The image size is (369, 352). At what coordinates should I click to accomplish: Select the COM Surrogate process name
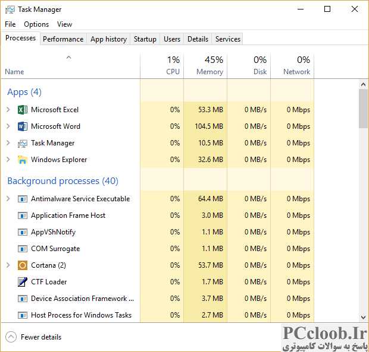(x=55, y=249)
